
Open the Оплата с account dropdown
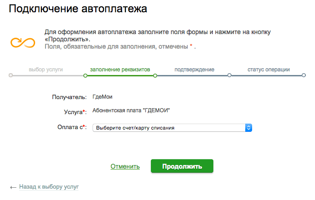172,128
